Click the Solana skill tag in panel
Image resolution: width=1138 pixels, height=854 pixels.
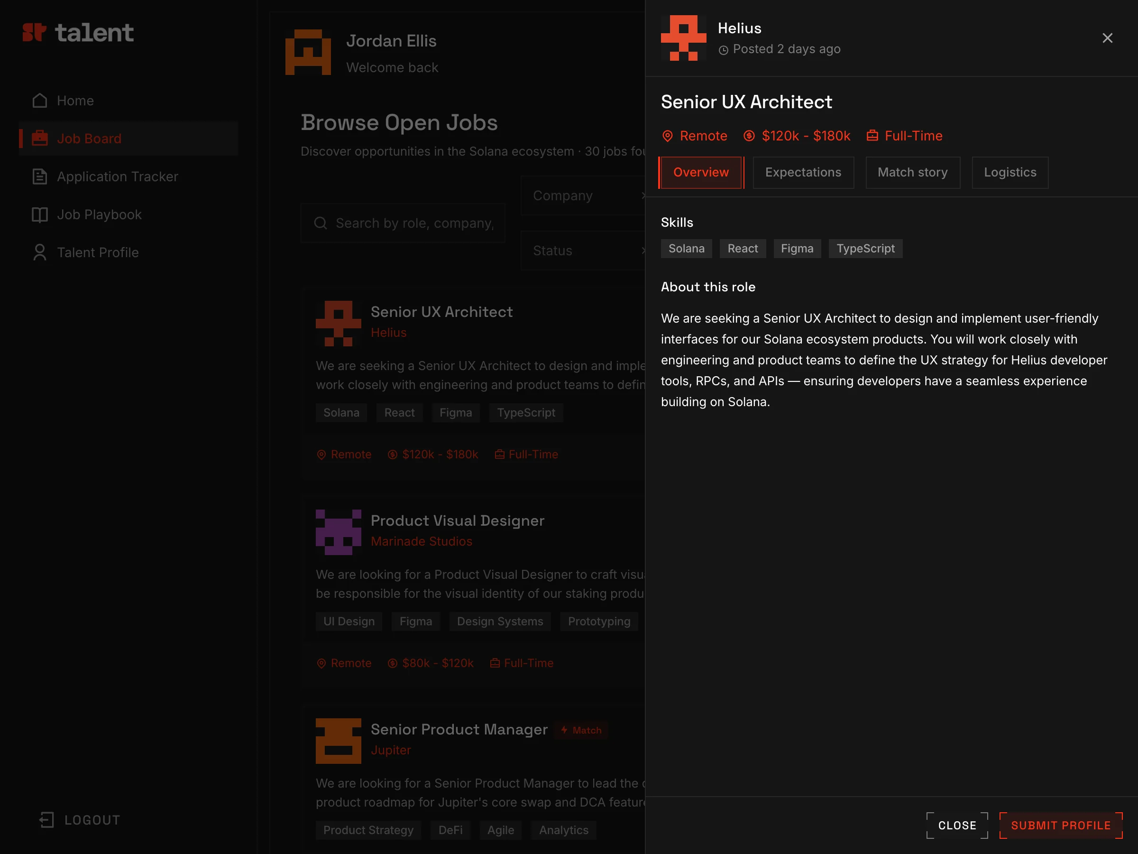pos(686,249)
